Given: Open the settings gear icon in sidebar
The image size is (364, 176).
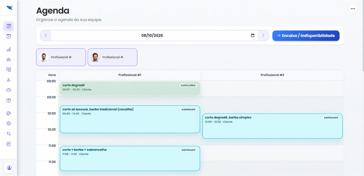Looking at the screenshot, I should pos(9,123).
